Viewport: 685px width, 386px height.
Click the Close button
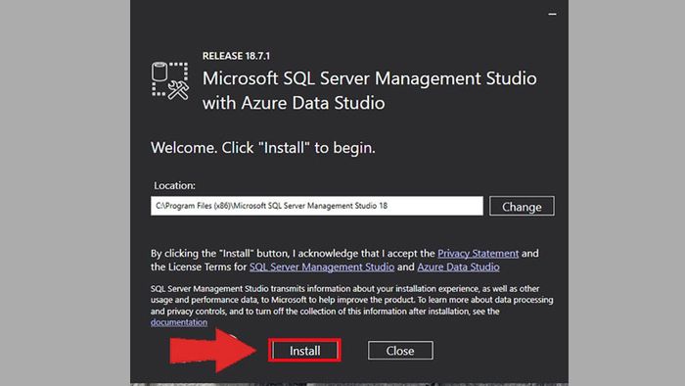pos(400,351)
